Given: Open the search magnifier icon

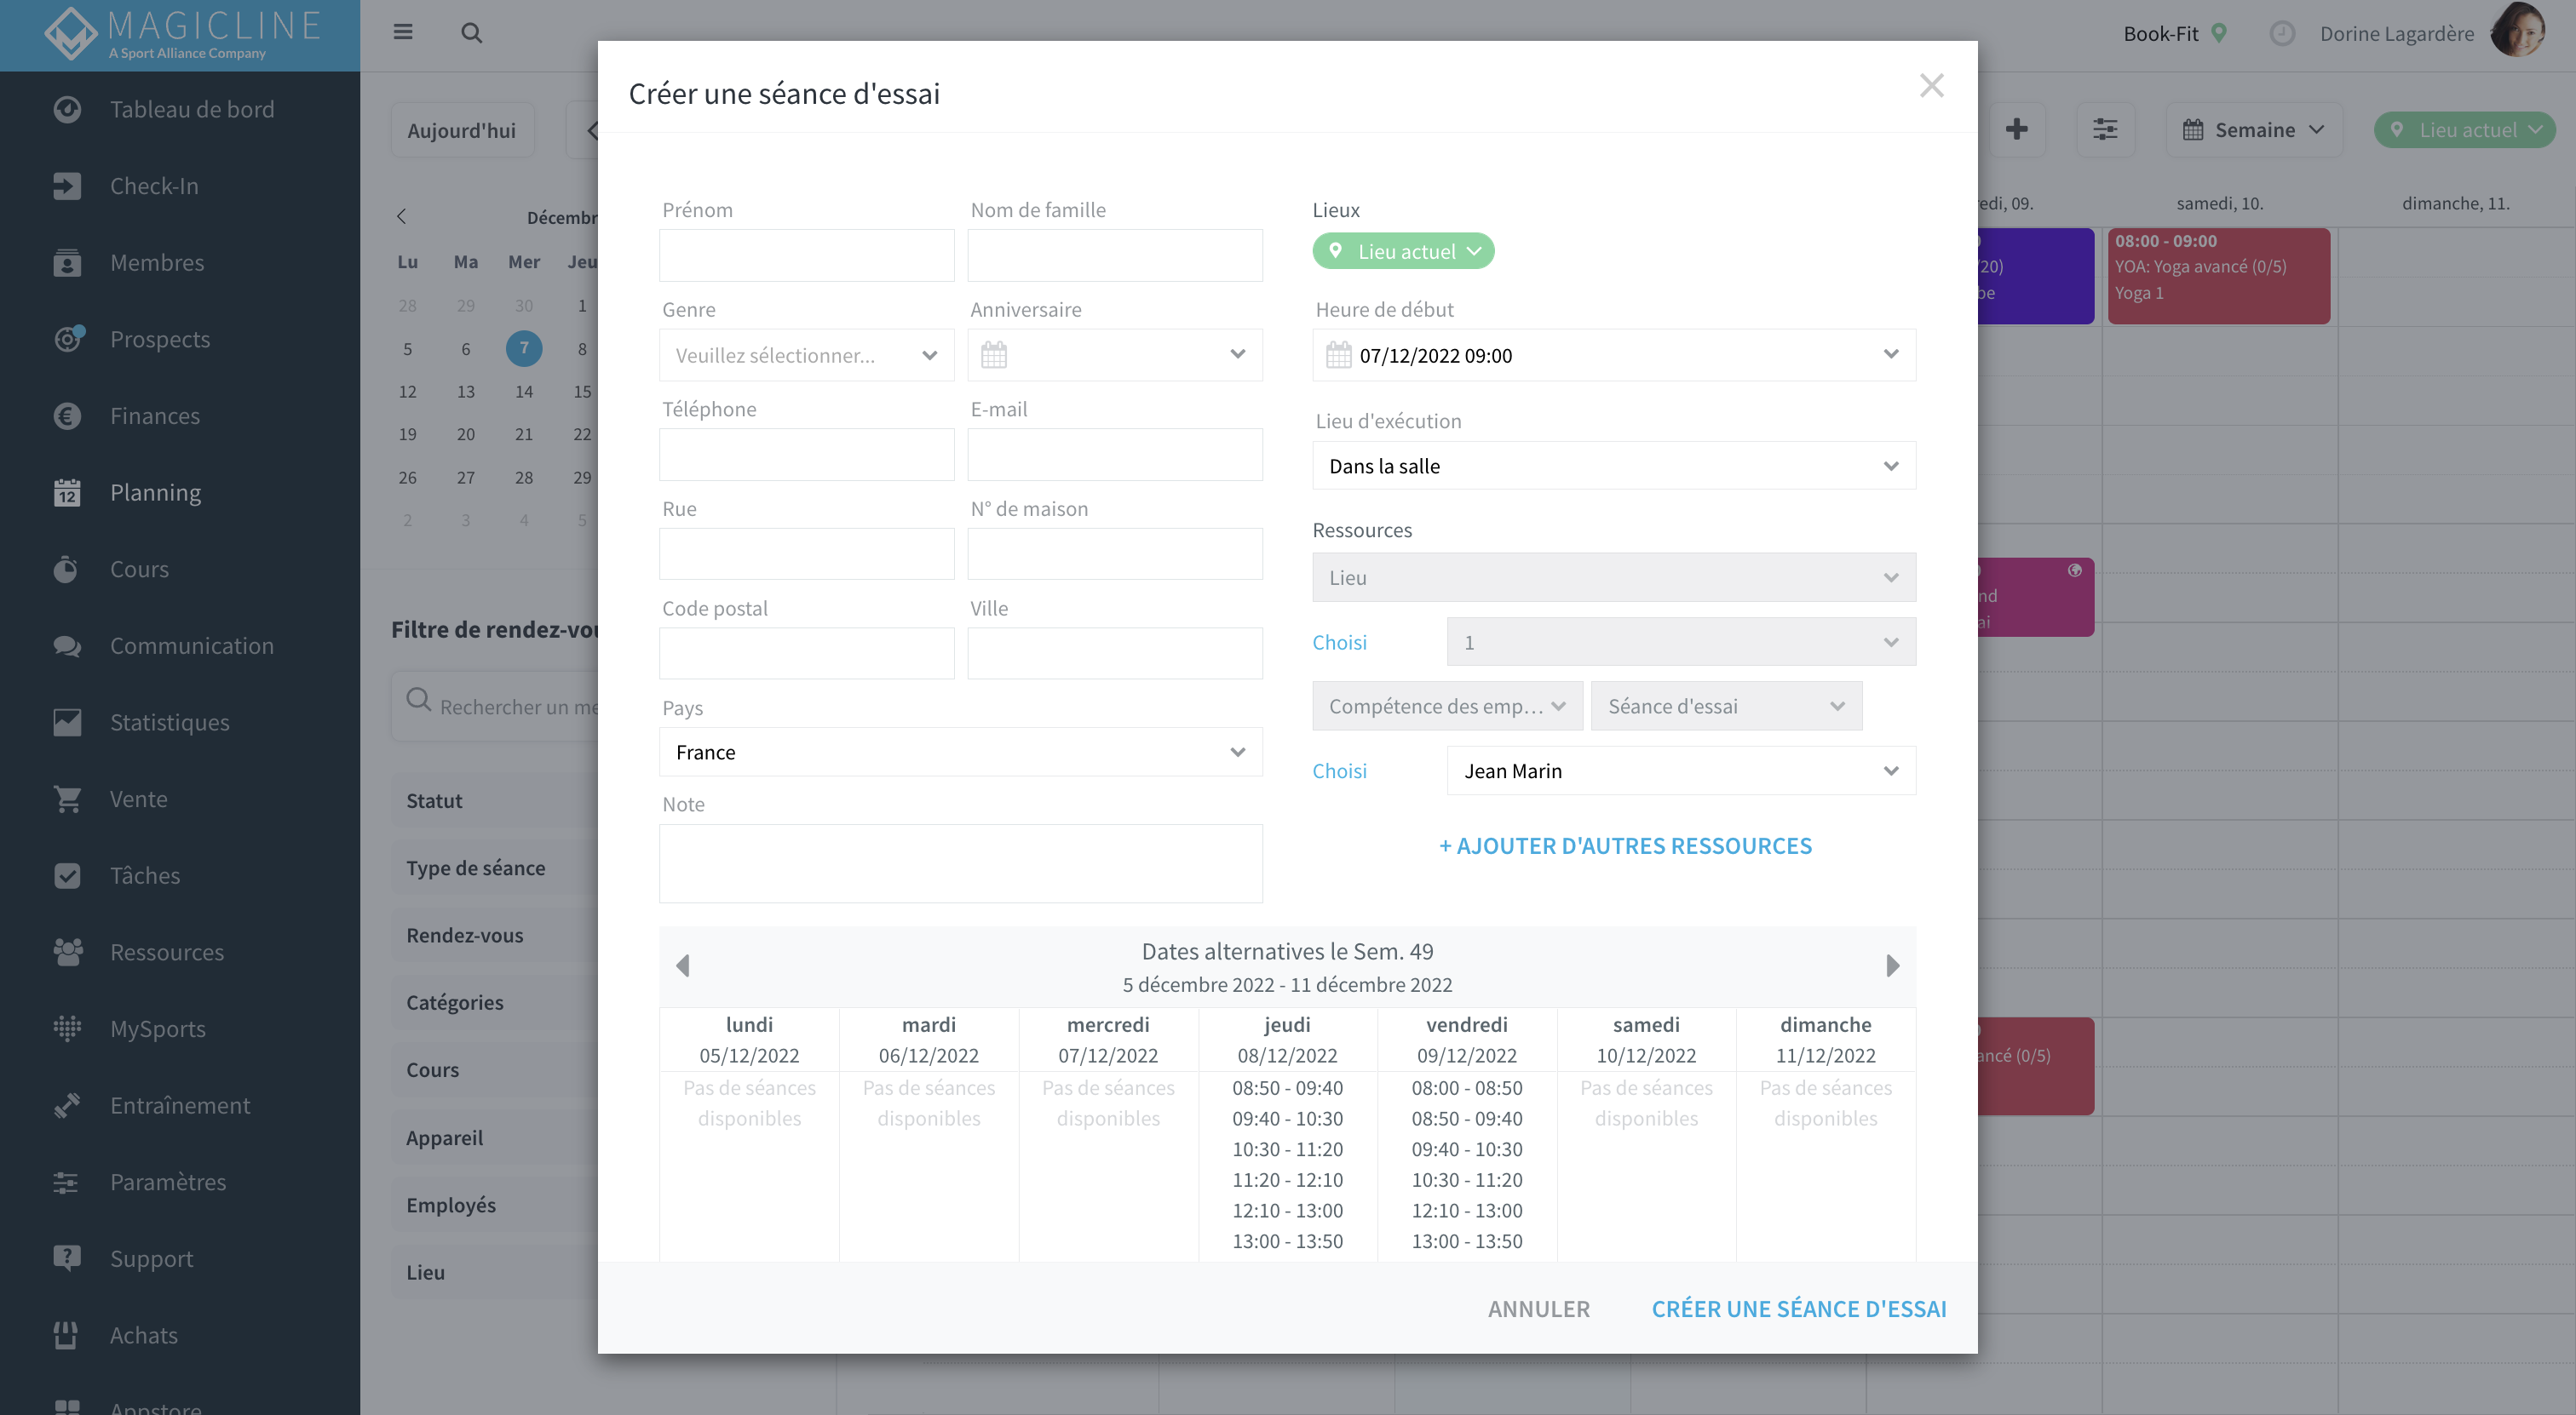Looking at the screenshot, I should (x=471, y=33).
